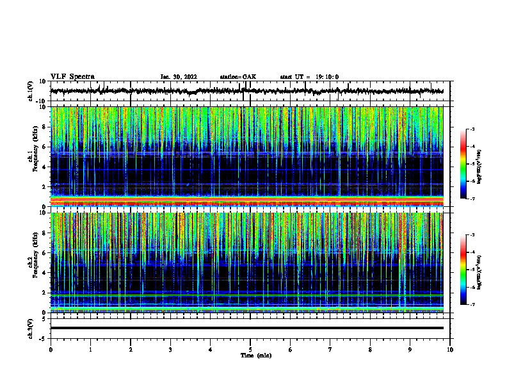This screenshot has height=392, width=507.
Task: Click the "-7" label on ch.2 color scale
Action: click(x=472, y=305)
